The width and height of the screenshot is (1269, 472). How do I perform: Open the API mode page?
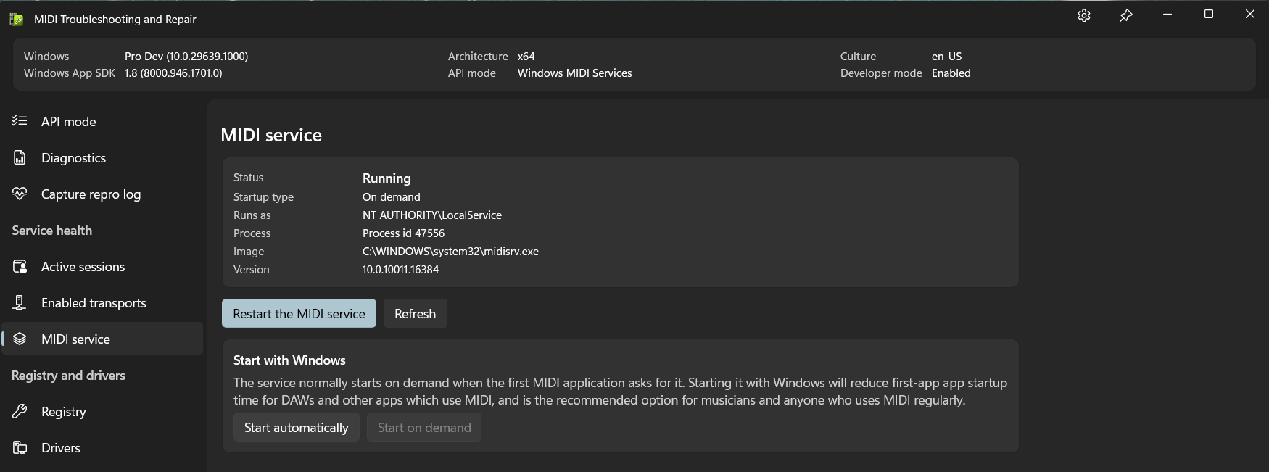point(102,121)
